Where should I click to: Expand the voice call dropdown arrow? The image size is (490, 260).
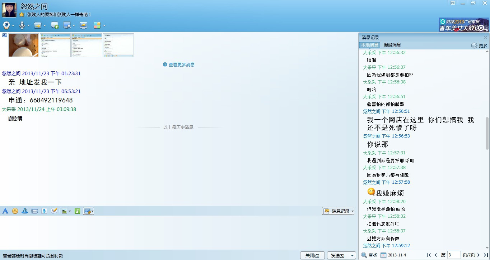click(x=29, y=25)
